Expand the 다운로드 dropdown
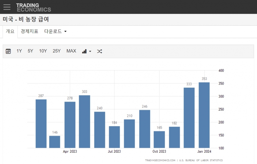 (55, 31)
